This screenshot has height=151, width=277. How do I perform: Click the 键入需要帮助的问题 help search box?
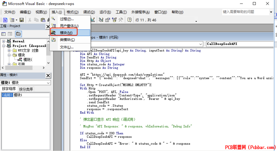245,12
